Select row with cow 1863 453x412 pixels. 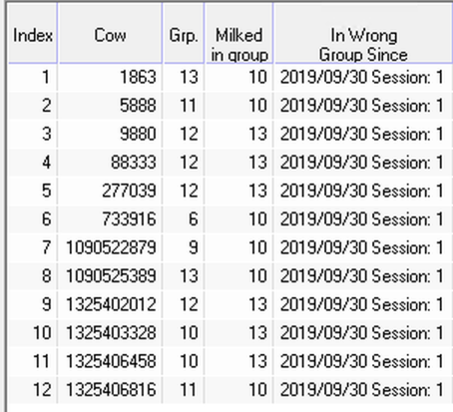pos(230,77)
